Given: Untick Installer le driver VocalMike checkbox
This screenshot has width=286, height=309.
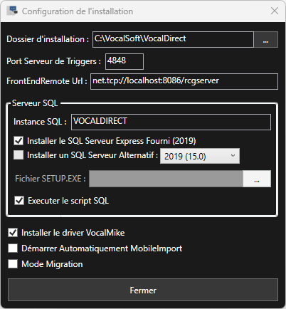Looking at the screenshot, I should 13,233.
